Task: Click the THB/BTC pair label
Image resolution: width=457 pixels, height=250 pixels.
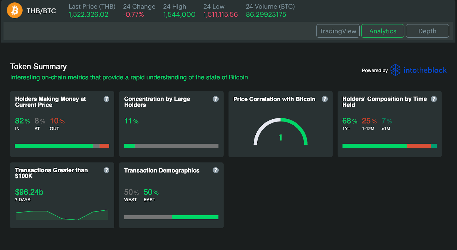Action: (41, 11)
